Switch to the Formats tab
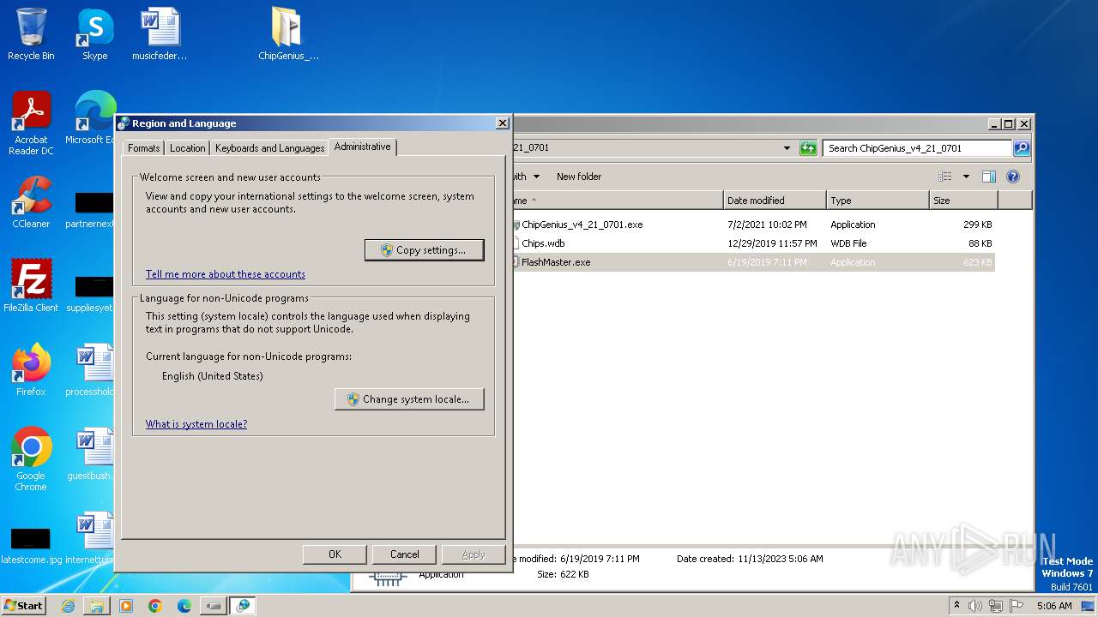Viewport: 1098px width, 617px height. point(143,148)
